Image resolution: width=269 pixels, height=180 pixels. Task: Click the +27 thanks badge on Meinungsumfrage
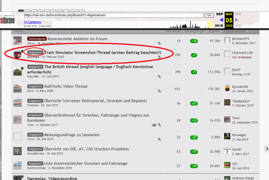194,137
